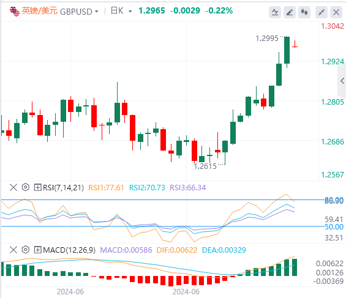The width and height of the screenshot is (346, 298).
Task: Click the 1.2615 low price marker
Action: pyautogui.click(x=205, y=166)
